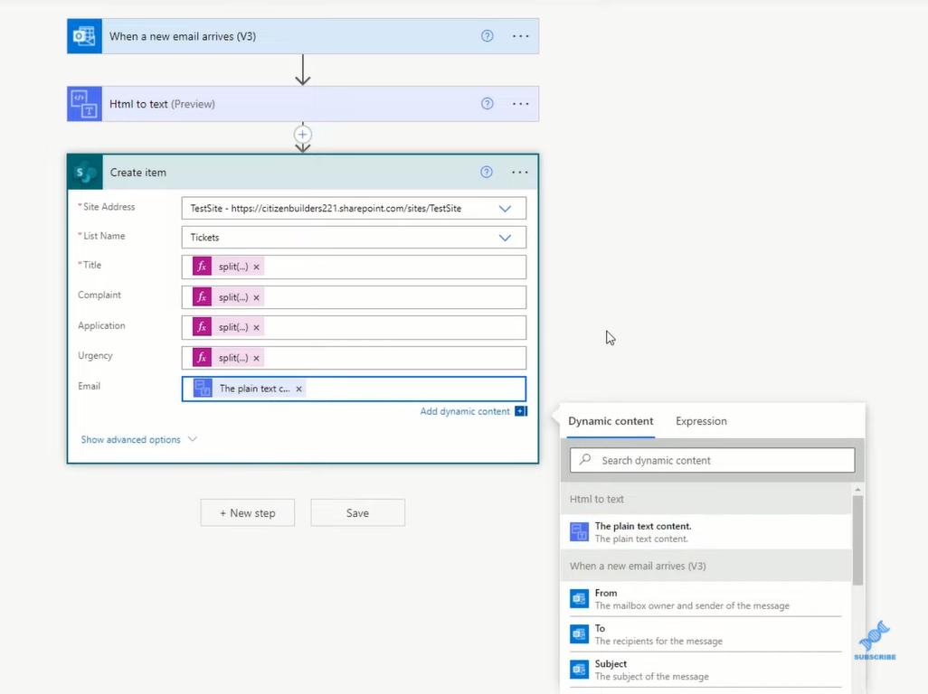Insert the To dynamic content
The height and width of the screenshot is (694, 928).
tap(705, 634)
